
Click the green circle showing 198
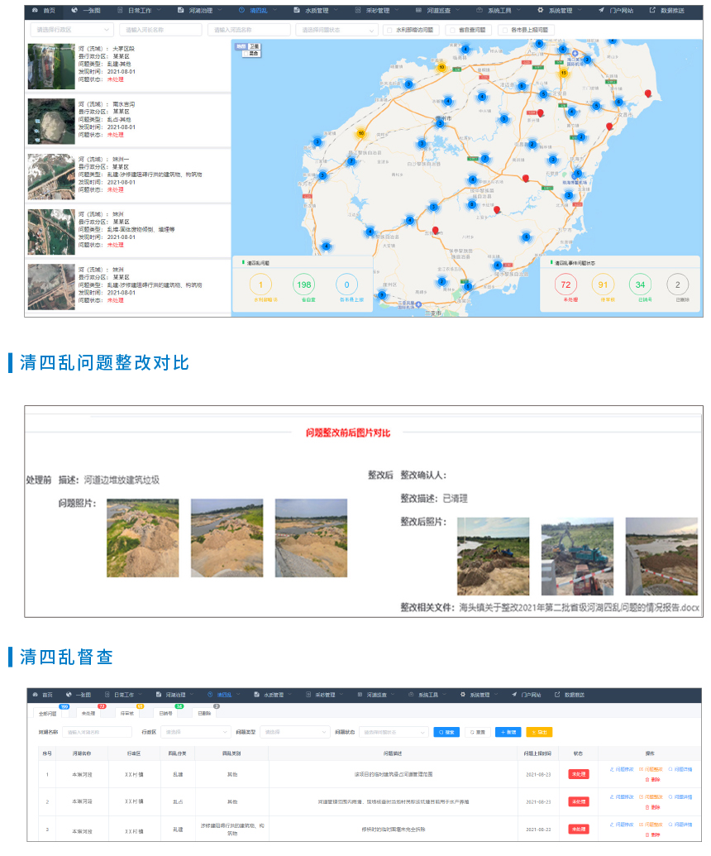[303, 285]
